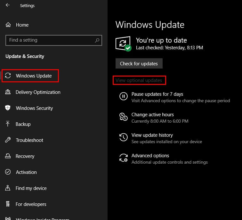This screenshot has height=220, width=242.
Task: Click the Advanced options gear icon
Action: point(124,158)
